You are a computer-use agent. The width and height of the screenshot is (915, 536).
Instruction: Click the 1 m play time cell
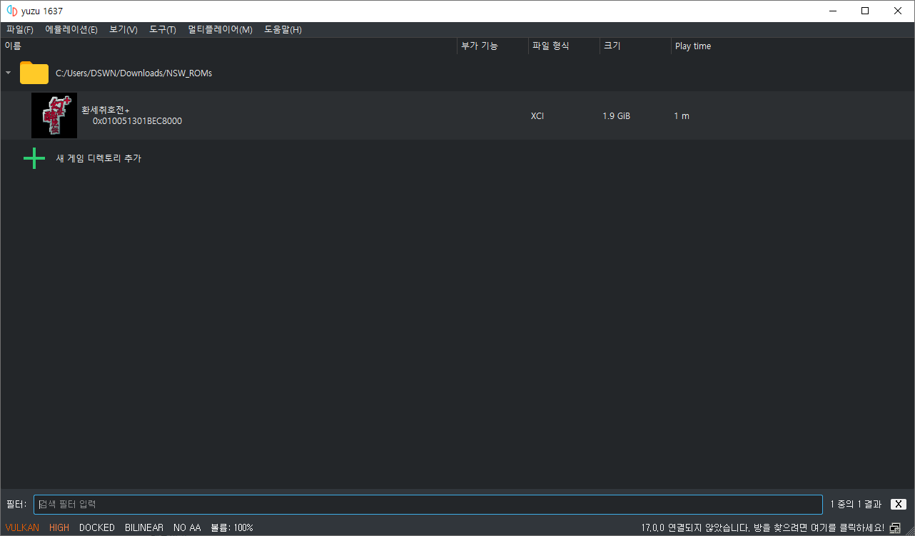[x=682, y=115]
